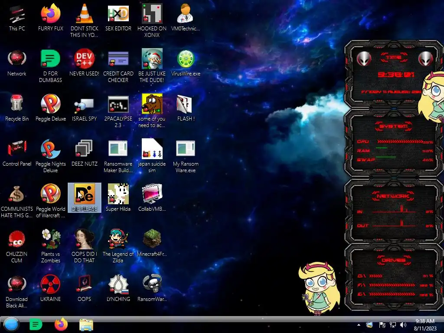Select the D FOR DUMBASS icon

pyautogui.click(x=50, y=66)
